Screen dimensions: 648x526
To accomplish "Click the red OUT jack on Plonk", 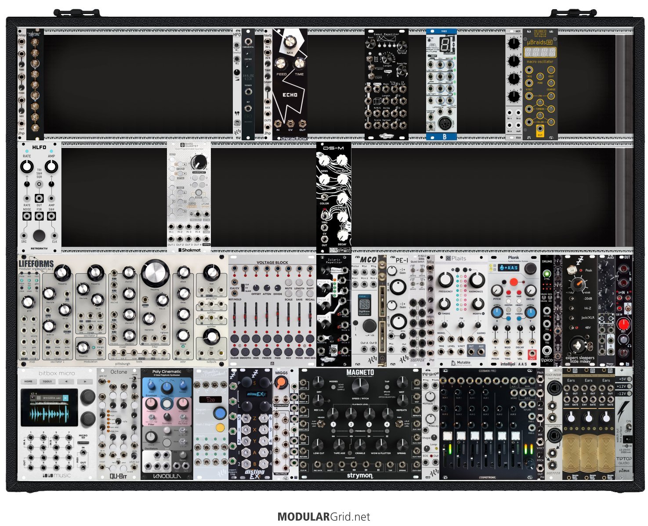I will tap(532, 353).
